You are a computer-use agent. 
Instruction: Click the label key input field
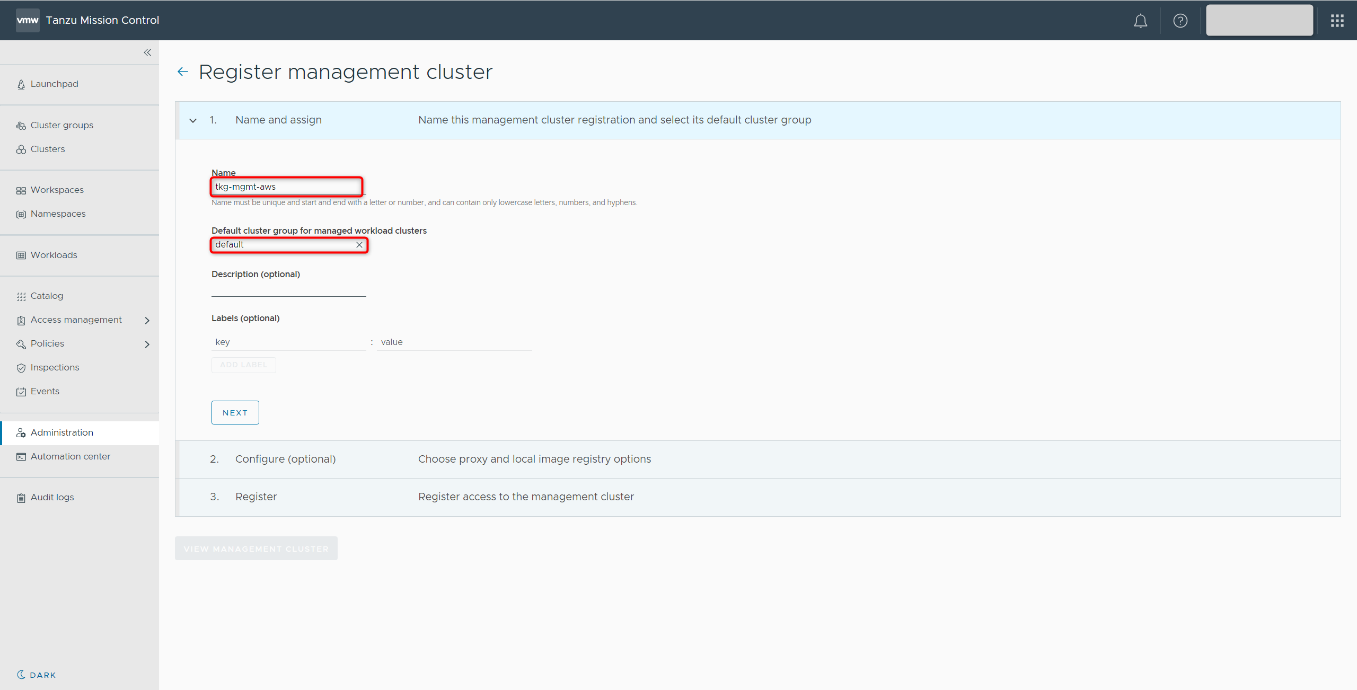pyautogui.click(x=288, y=342)
